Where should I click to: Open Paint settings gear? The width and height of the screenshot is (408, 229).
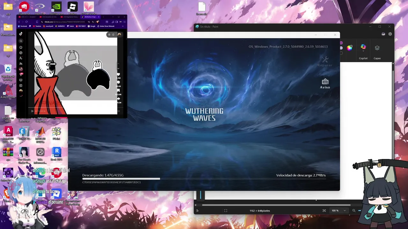pos(390,34)
